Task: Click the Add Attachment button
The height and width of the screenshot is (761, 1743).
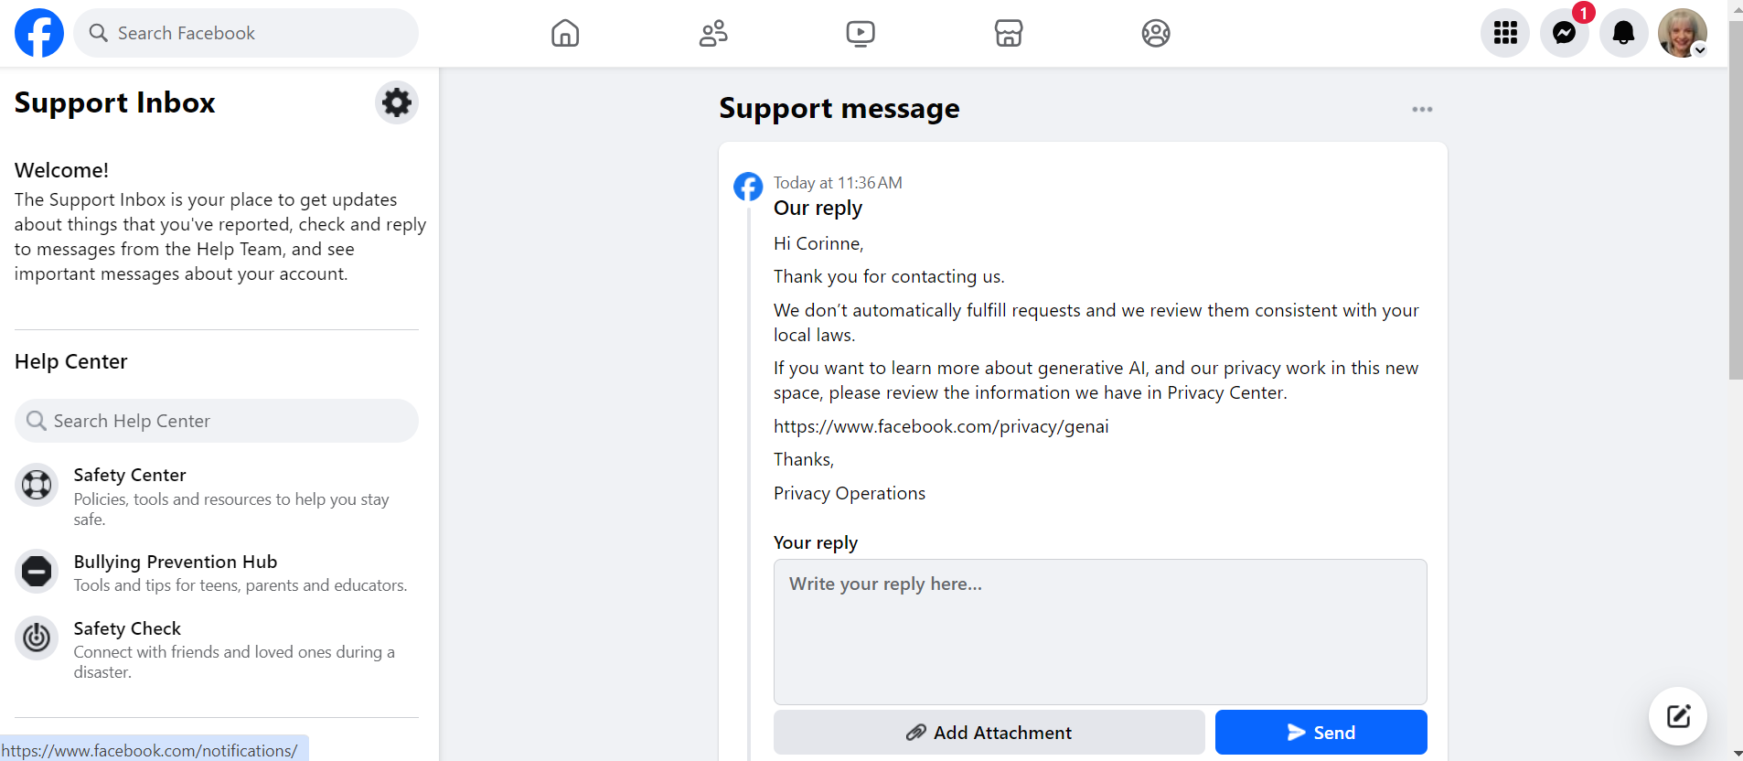Action: [989, 733]
